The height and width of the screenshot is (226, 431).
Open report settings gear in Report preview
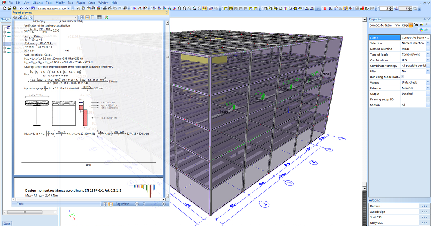coord(15,17)
